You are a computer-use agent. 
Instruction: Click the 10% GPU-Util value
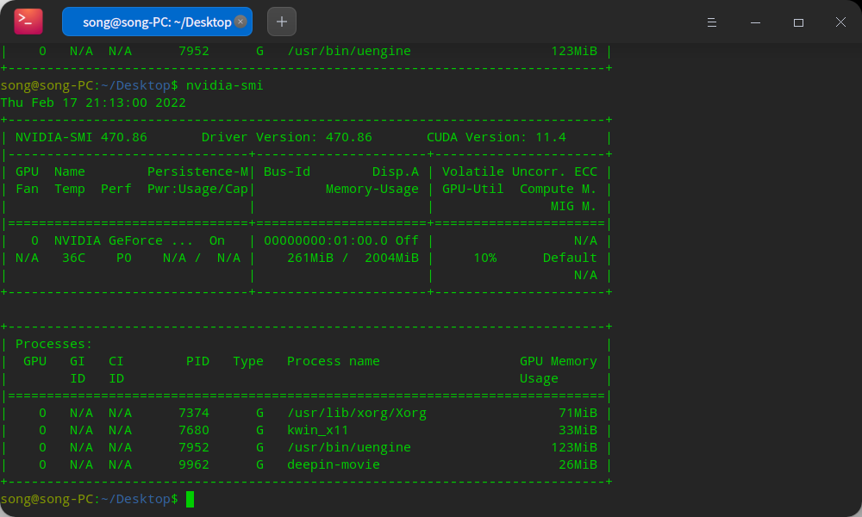[484, 258]
